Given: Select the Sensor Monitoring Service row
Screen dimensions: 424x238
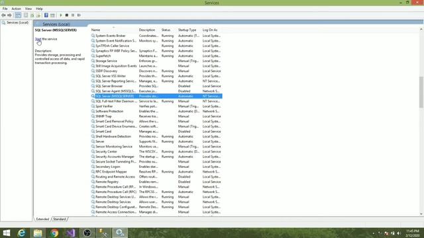Looking at the screenshot, I should point(156,147).
